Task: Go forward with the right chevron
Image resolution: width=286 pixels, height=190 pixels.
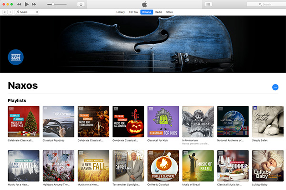Action: click(x=10, y=12)
